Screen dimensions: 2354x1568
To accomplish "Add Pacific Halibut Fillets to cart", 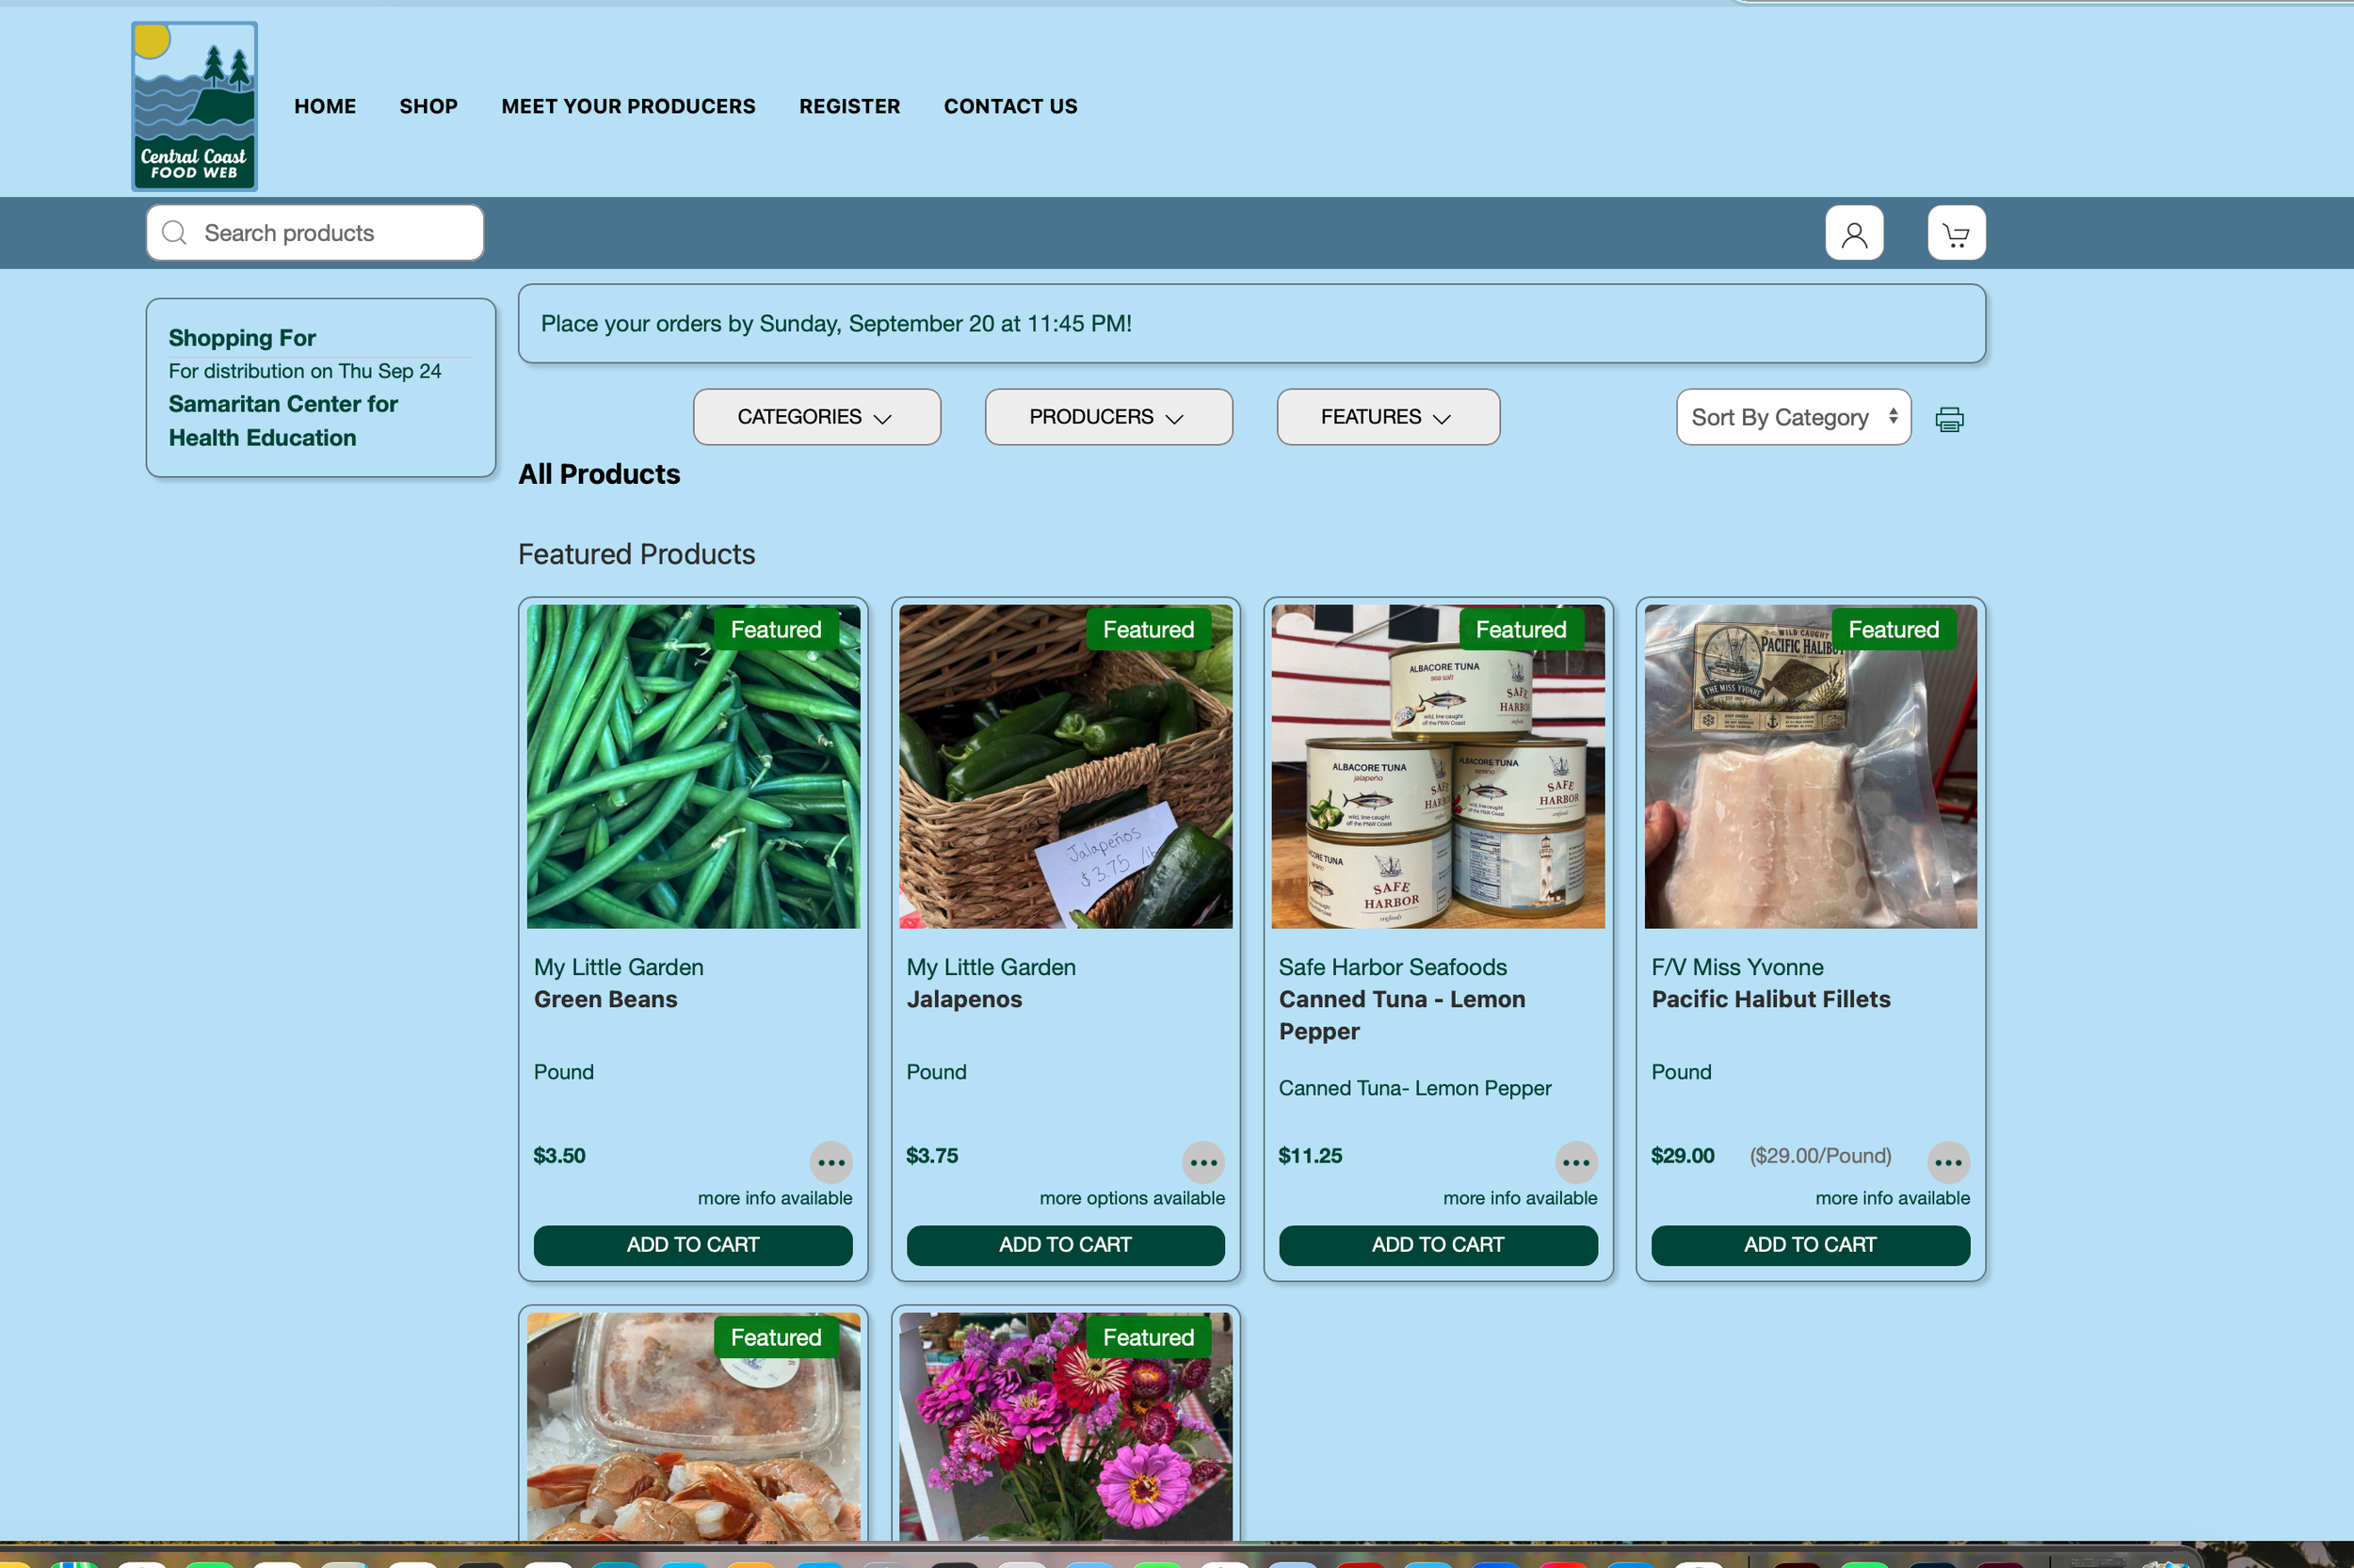I will 1810,1245.
